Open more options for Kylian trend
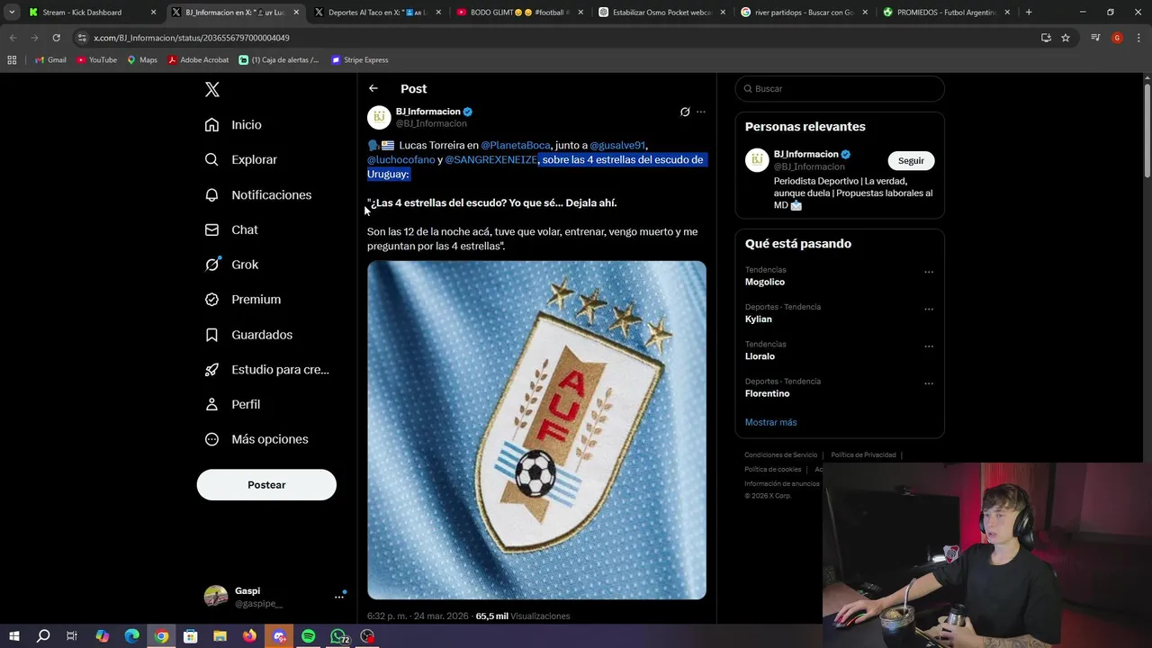This screenshot has width=1152, height=648. click(x=929, y=309)
